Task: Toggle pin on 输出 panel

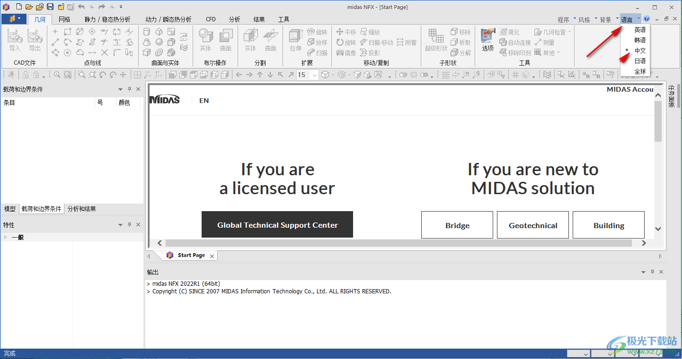Action: 652,272
